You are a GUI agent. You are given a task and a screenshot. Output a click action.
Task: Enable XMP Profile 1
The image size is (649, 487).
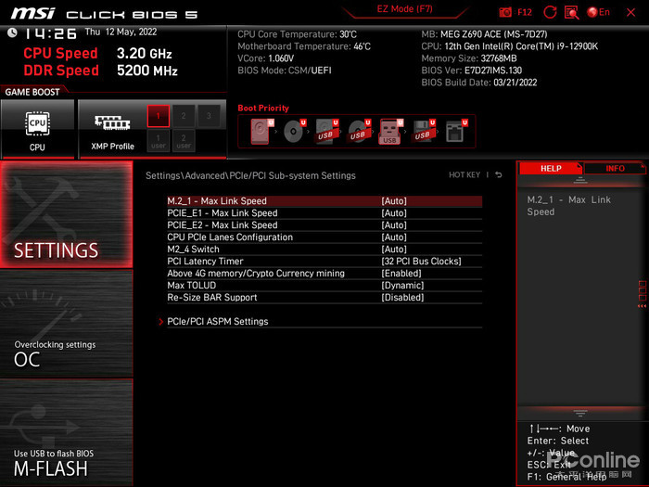coord(159,116)
